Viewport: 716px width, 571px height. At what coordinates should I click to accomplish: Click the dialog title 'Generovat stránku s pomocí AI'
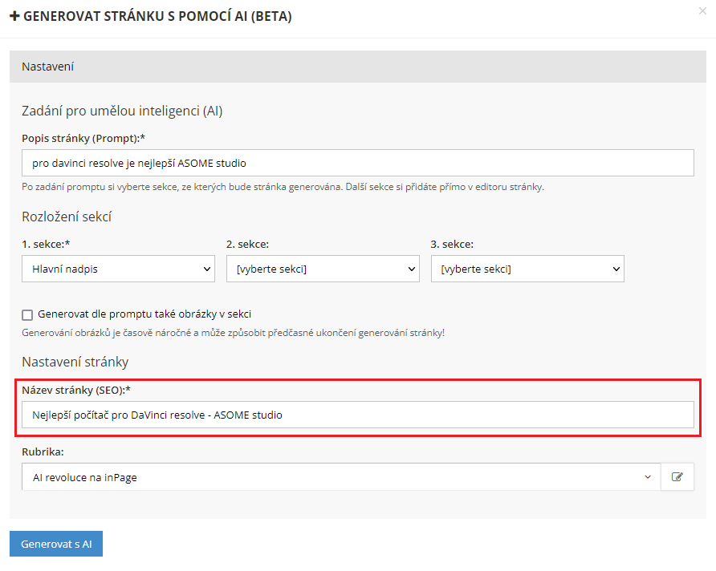coord(157,17)
